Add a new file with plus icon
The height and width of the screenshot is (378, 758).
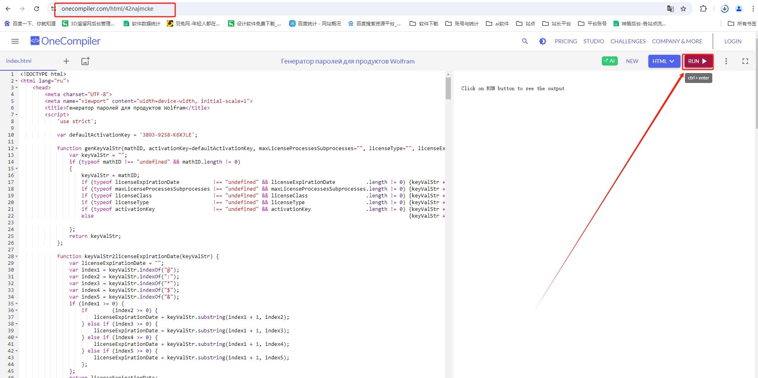(x=66, y=61)
